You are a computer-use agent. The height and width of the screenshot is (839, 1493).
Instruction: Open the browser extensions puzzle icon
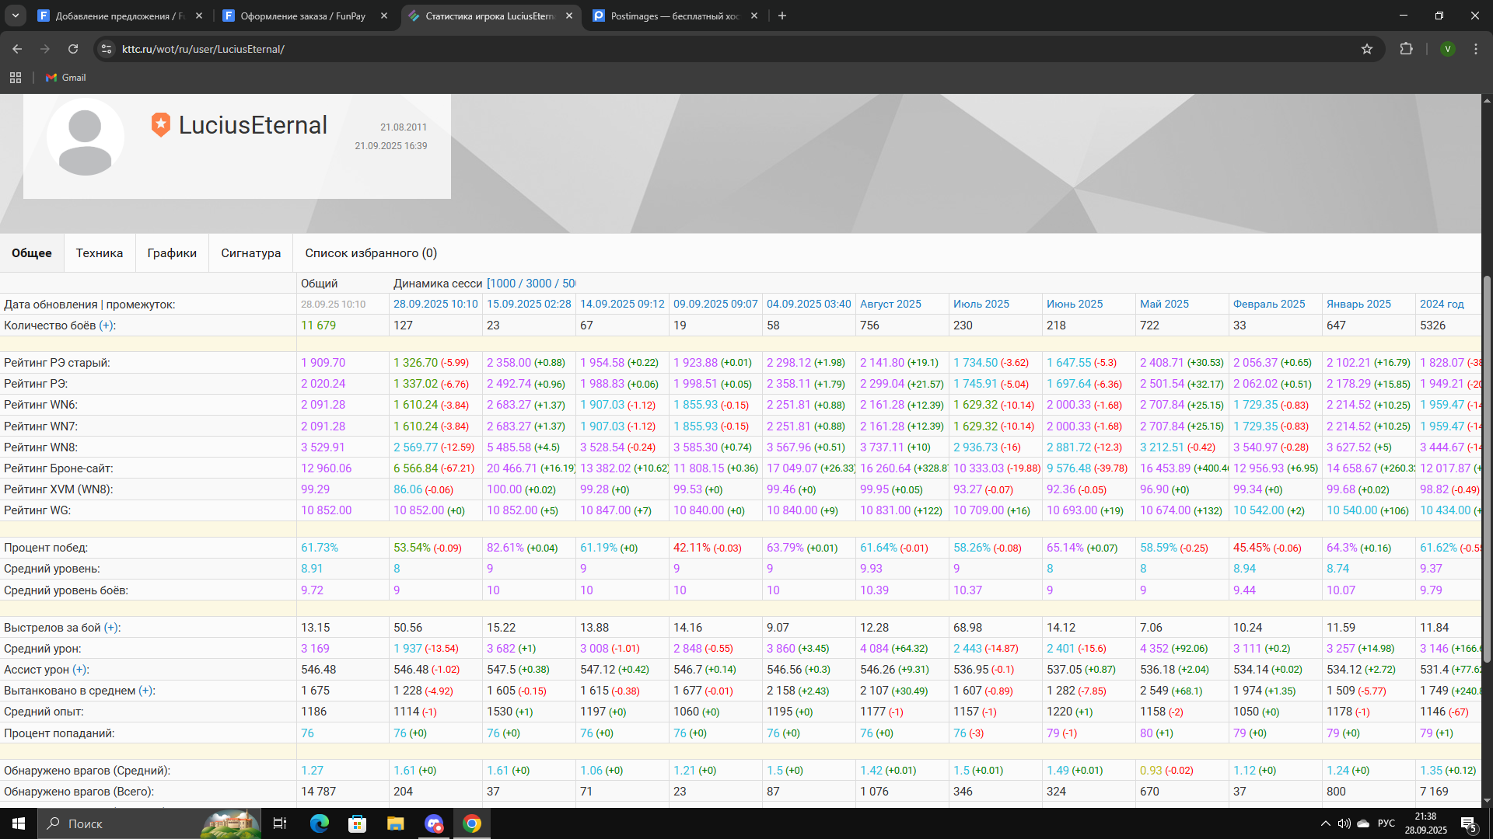[x=1406, y=49]
